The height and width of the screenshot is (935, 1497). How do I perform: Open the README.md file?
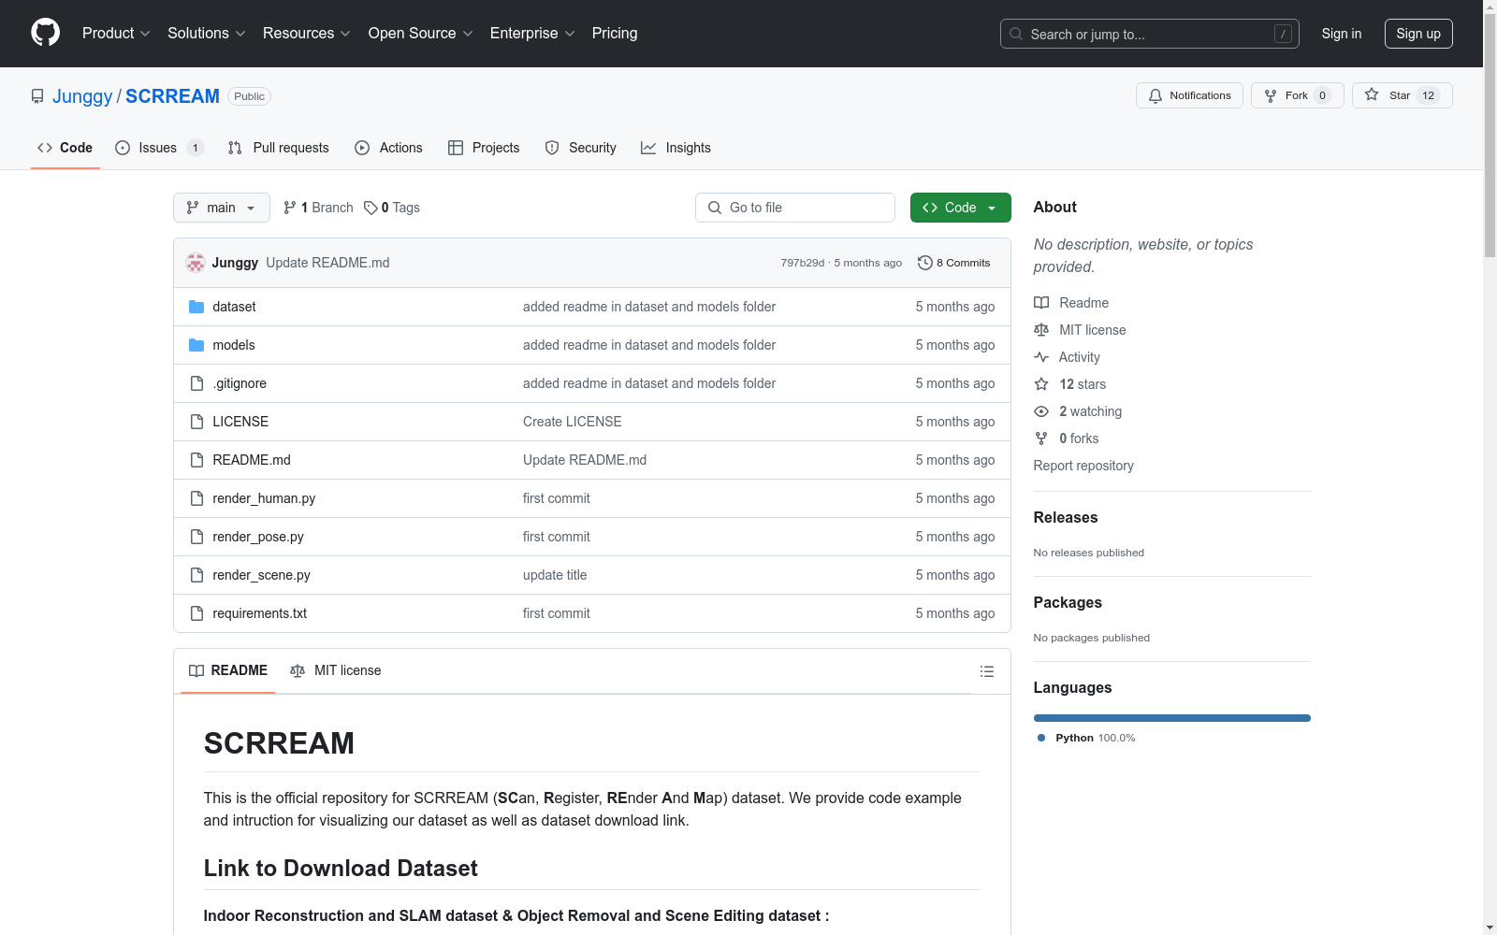pos(252,460)
